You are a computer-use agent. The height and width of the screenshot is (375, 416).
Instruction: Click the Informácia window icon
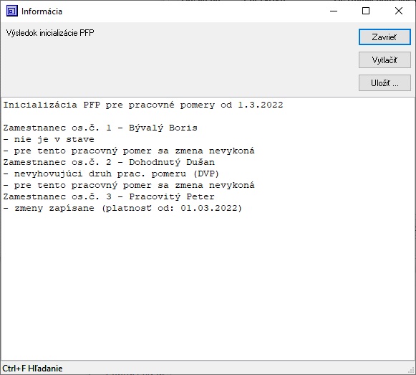[12, 11]
